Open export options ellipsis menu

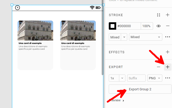(168, 78)
